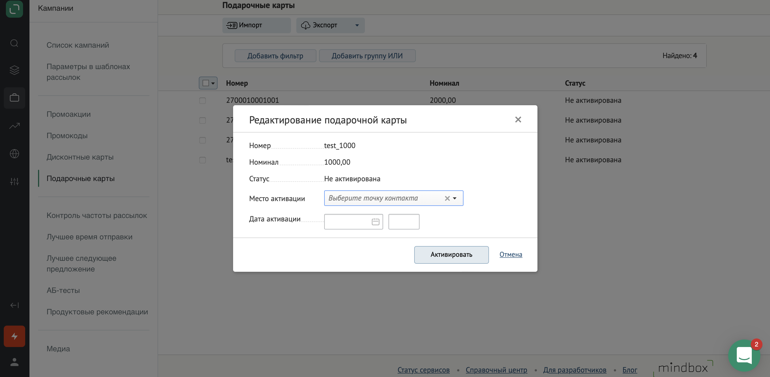Viewport: 770px width, 377px height.
Task: Open Лучшее время отправки
Action: [x=89, y=237]
